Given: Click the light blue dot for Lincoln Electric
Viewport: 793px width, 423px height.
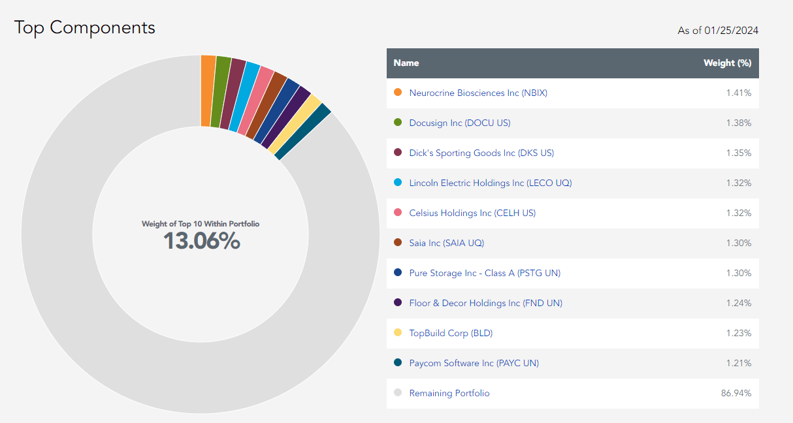Looking at the screenshot, I should coord(398,183).
